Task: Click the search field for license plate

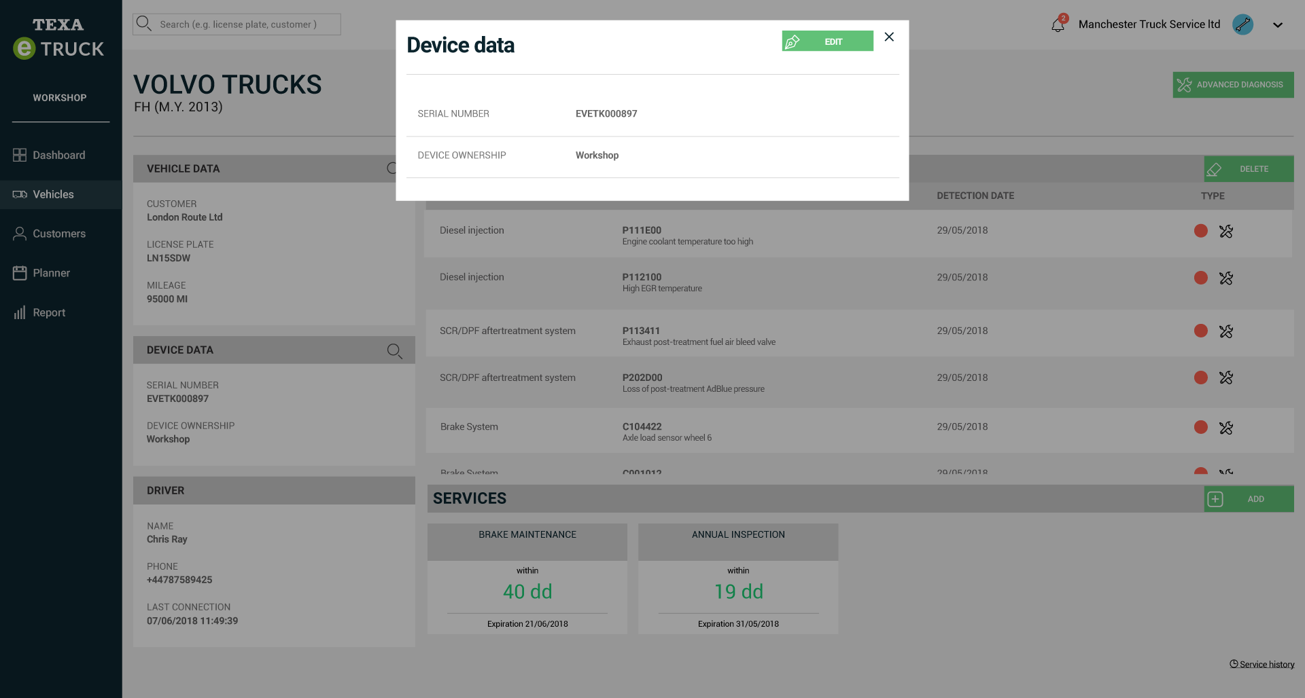Action: [237, 24]
